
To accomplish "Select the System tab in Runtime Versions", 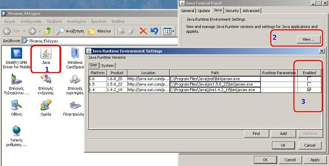I will click(108, 66).
